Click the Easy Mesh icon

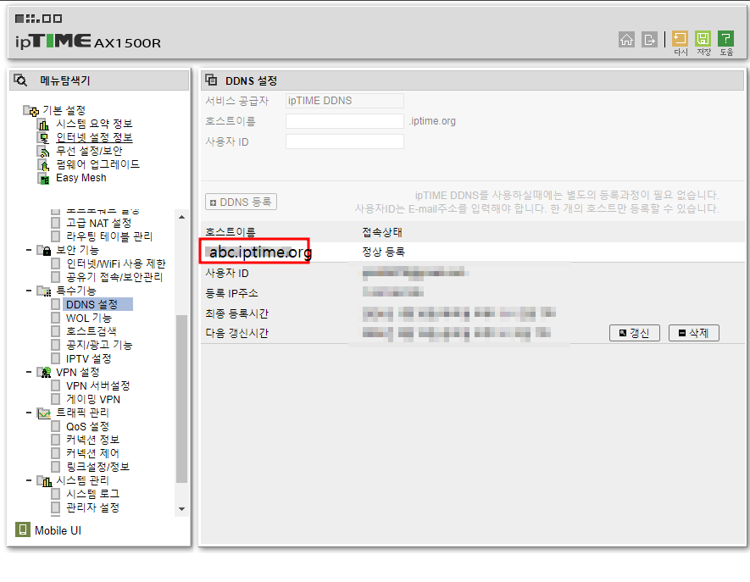tap(43, 179)
